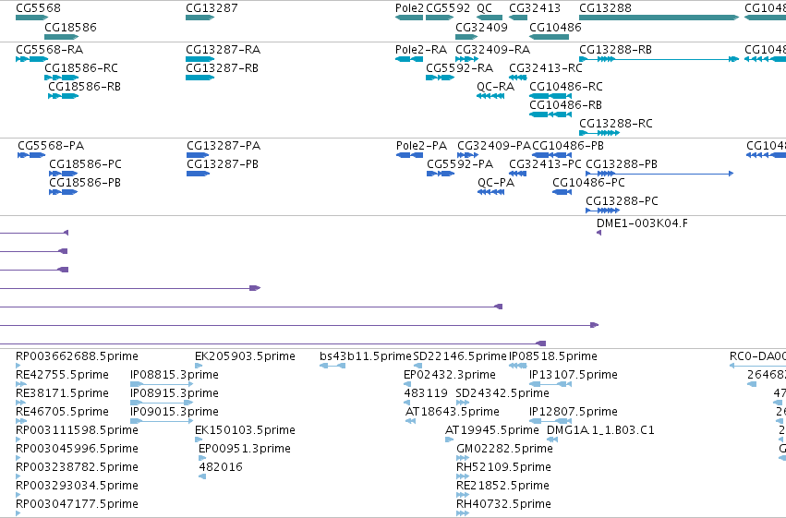Click EST IP09015.3prime
This screenshot has width=786, height=518.
coord(175,412)
